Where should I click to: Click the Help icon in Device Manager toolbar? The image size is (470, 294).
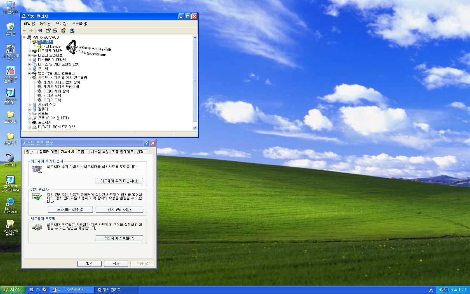click(x=64, y=31)
